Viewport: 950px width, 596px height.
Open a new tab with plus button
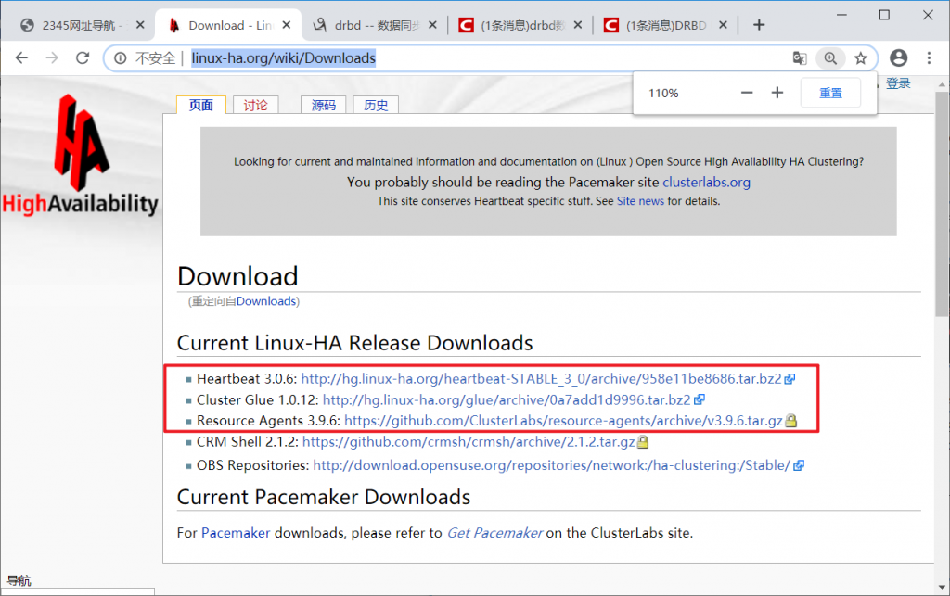tap(759, 25)
